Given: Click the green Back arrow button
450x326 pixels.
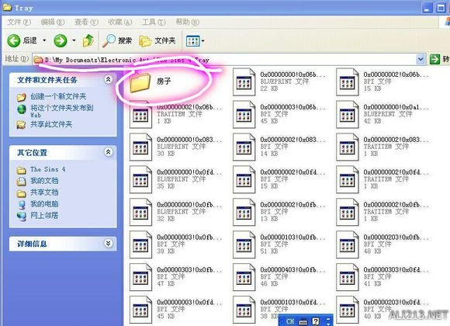Looking at the screenshot, I should tap(13, 41).
